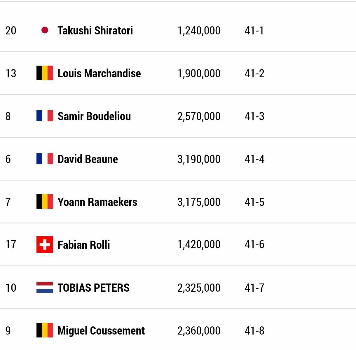The image size is (356, 350).
Task: Click chip count 1,240,000
Action: [x=199, y=31]
